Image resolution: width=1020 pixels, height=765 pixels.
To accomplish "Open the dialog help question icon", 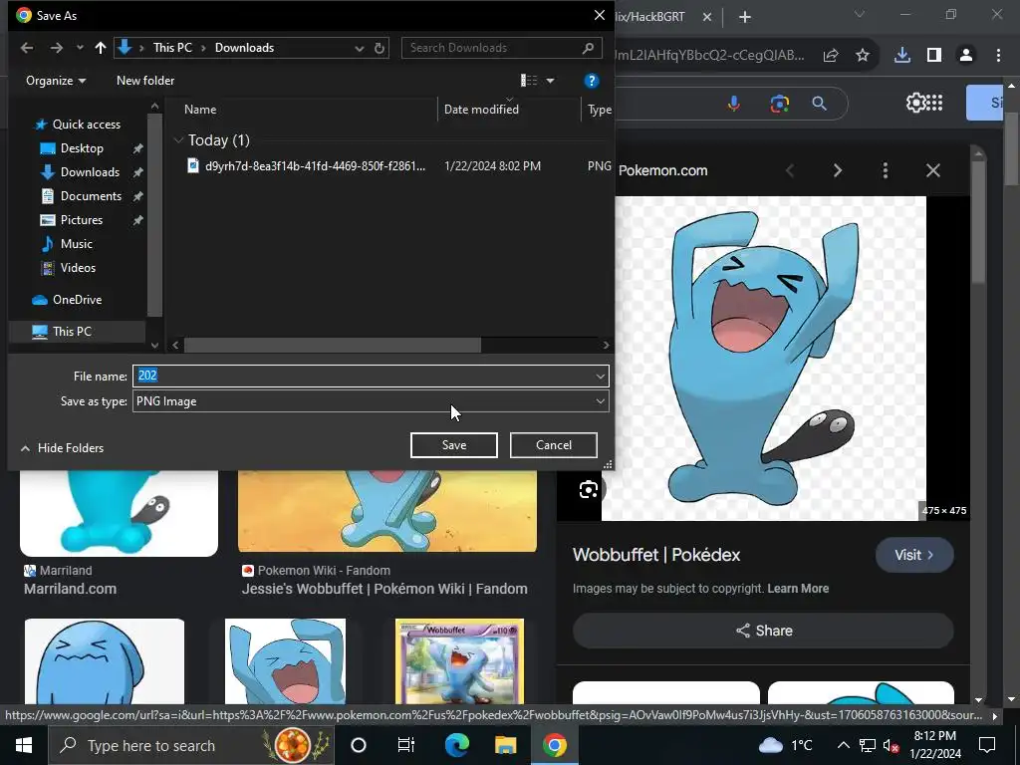I will 591,81.
